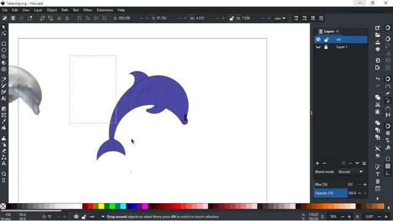Click the X coordinate input field
Screen dimensions: 393x221
127,18
